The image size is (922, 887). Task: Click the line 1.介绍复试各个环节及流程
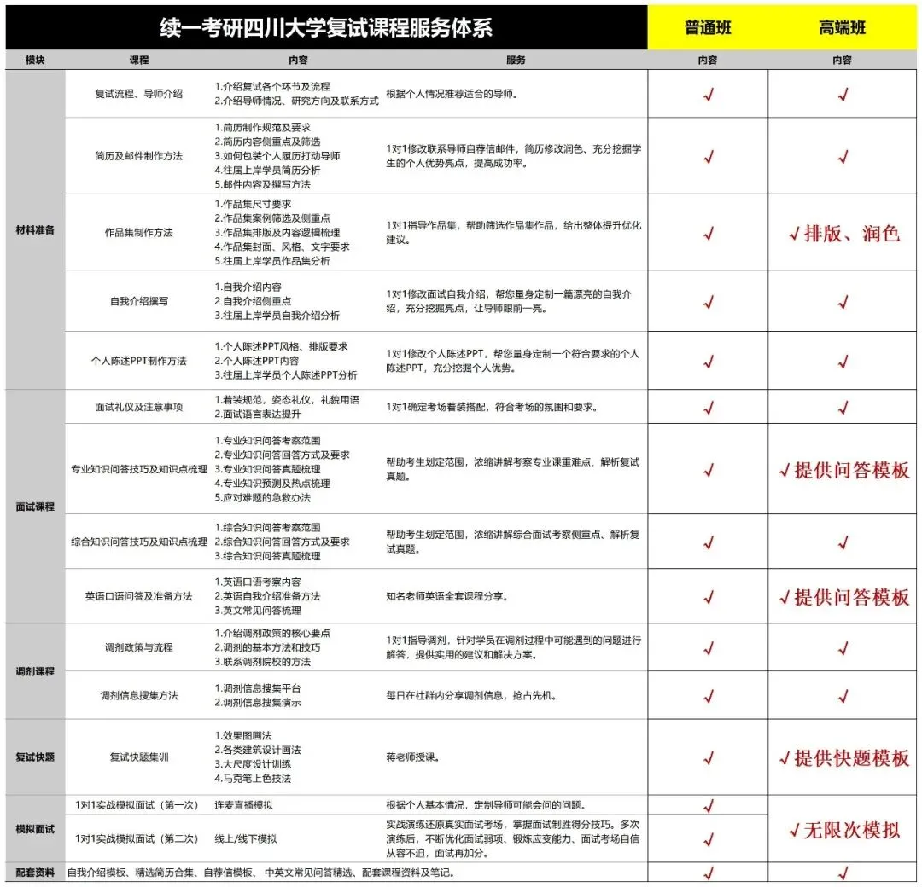272,86
